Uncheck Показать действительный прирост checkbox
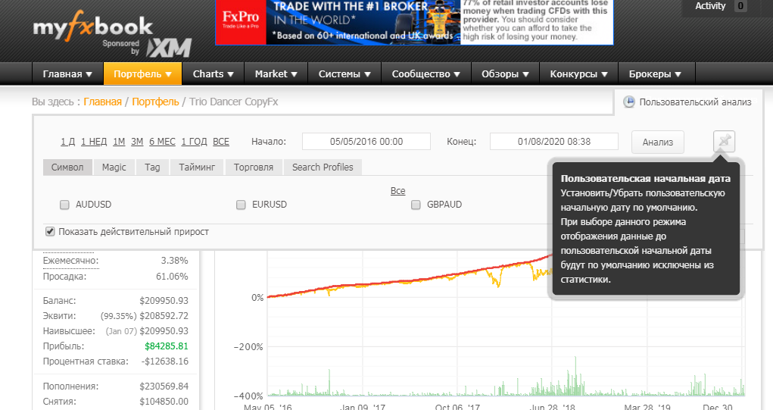773x410 pixels. point(50,231)
